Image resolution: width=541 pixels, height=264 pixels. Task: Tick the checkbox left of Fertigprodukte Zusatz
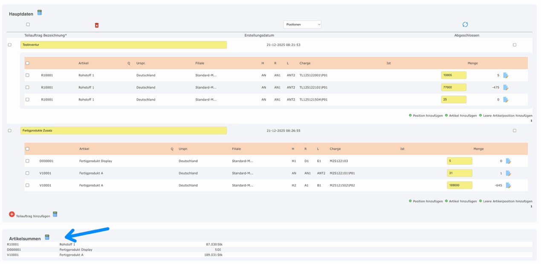coord(10,131)
